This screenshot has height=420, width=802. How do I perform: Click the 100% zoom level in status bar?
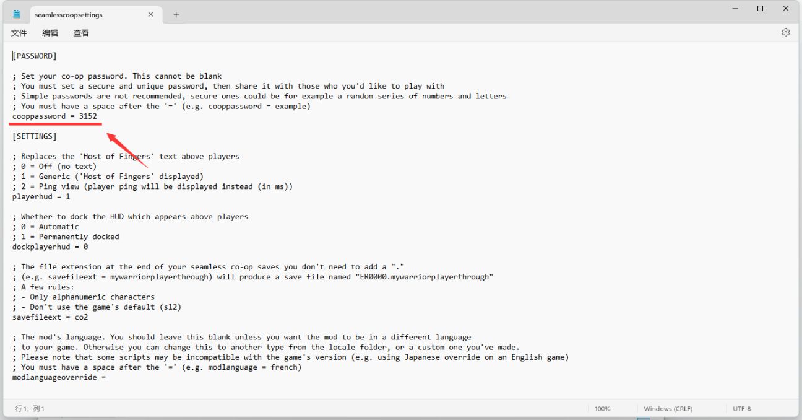pyautogui.click(x=602, y=409)
